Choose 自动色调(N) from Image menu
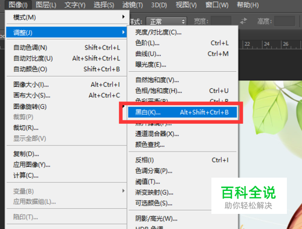 click(66, 48)
